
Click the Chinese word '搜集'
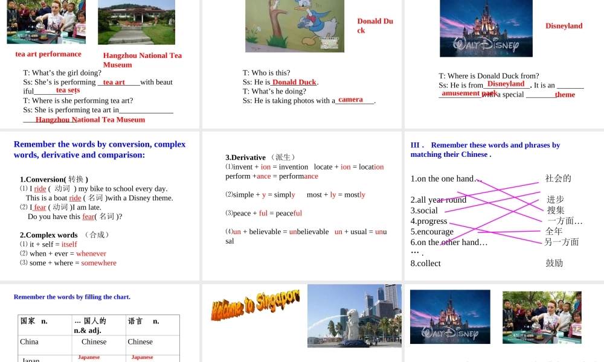(x=556, y=210)
